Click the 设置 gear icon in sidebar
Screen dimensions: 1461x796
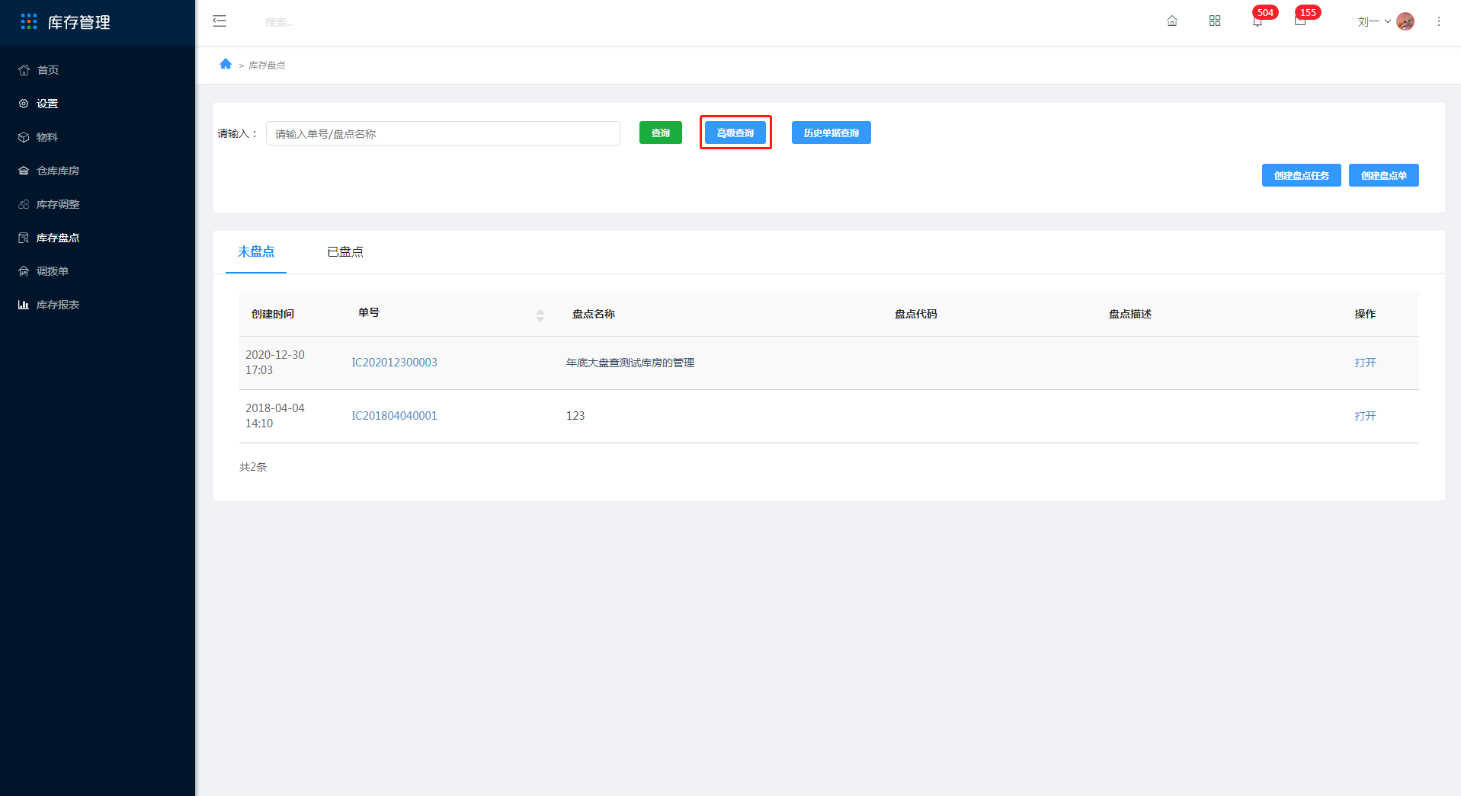click(x=24, y=104)
